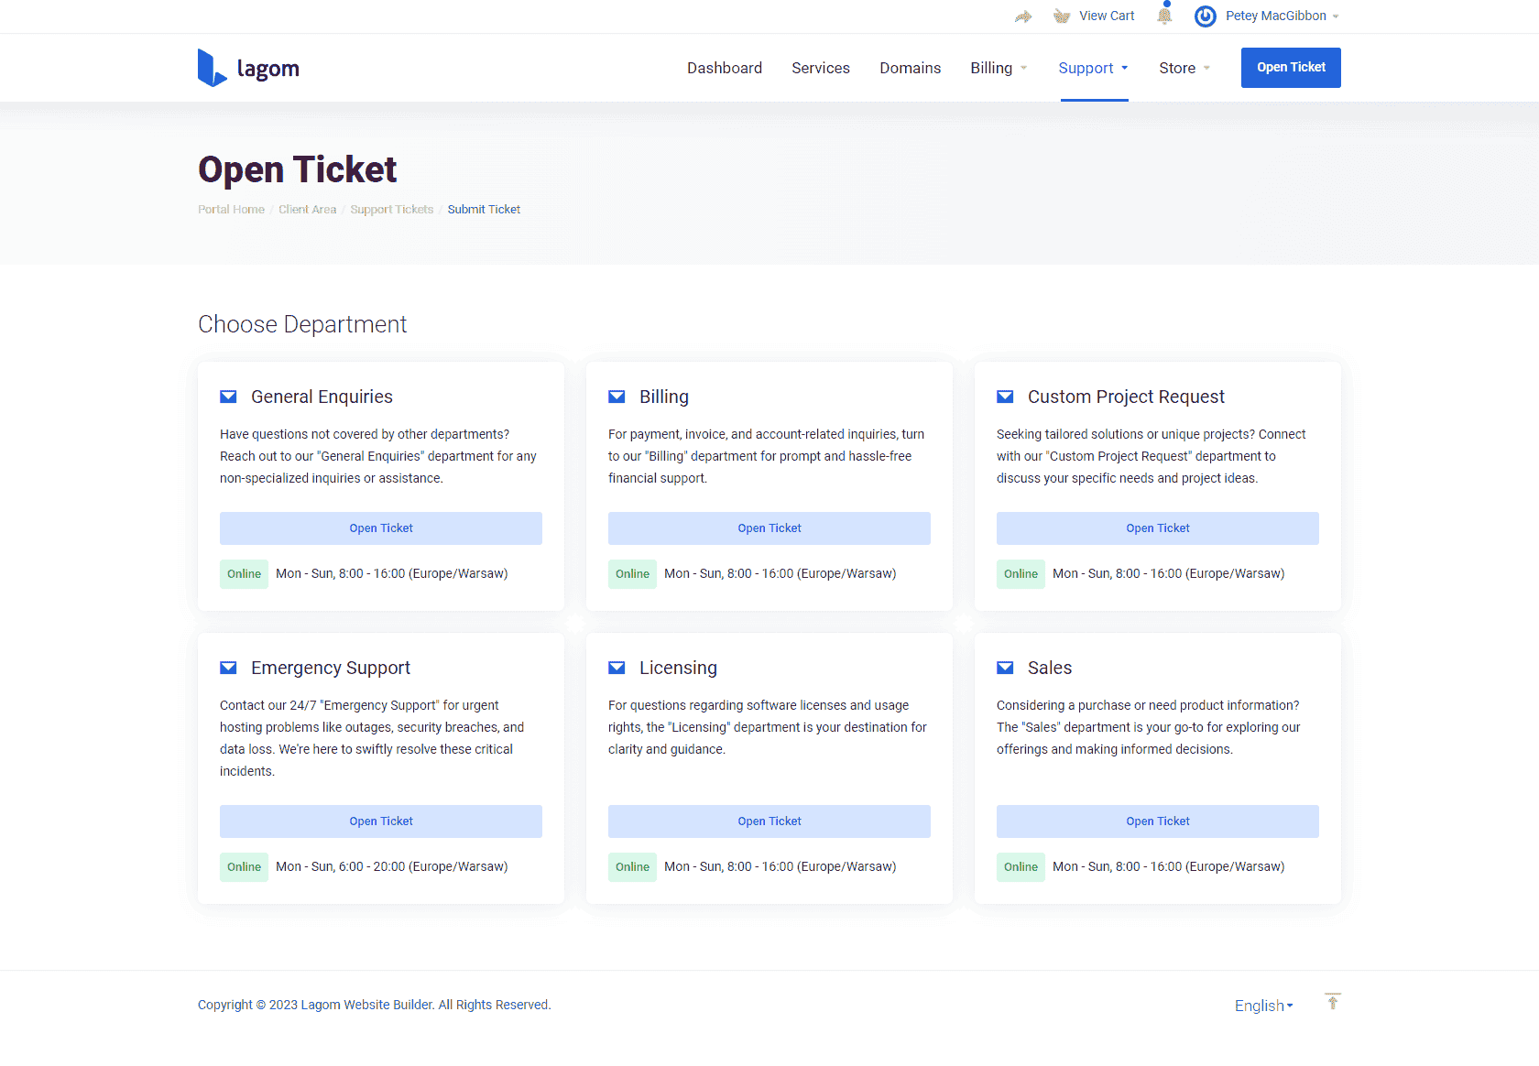
Task: Click the lagom logo
Action: coord(248,68)
